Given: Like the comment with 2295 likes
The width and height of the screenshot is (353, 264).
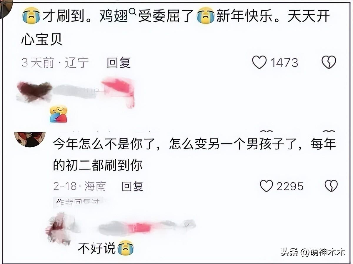Looking at the screenshot, I should point(267,186).
